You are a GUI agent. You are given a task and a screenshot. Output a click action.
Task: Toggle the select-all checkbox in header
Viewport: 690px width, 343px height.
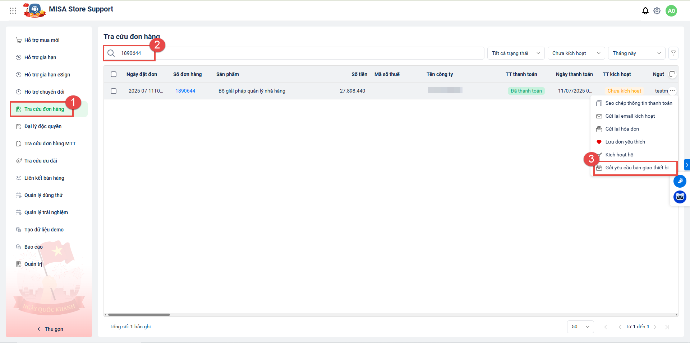pos(114,74)
